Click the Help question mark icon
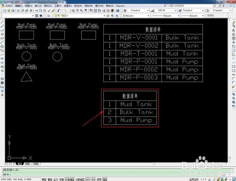The image size is (236, 181). click(118, 10)
